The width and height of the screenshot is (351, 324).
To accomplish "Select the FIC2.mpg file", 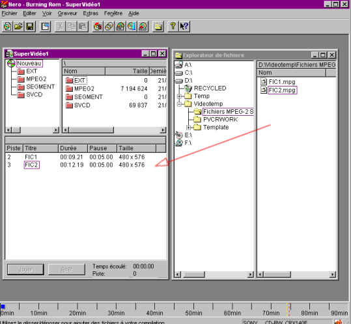I will [x=282, y=90].
